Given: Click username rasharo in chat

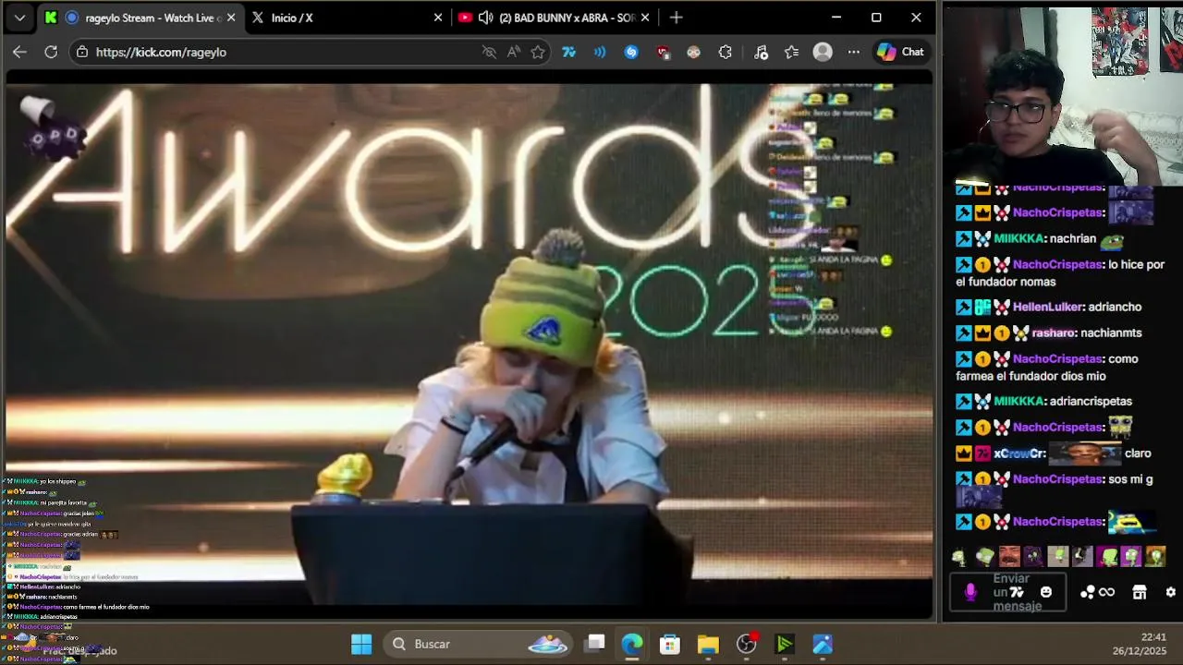Looking at the screenshot, I should [1054, 332].
